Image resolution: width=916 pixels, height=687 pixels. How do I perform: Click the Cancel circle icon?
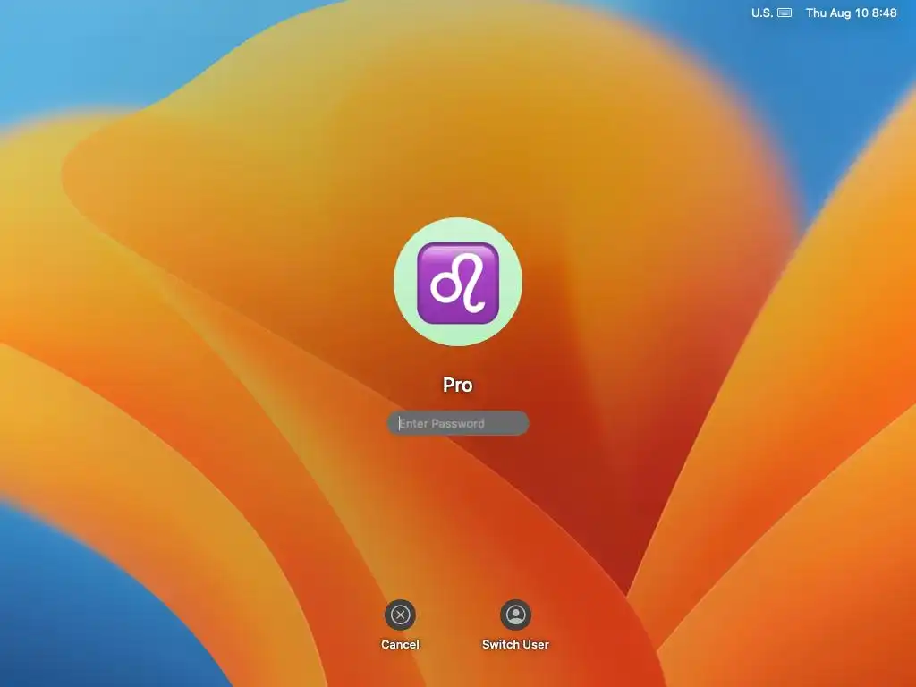coord(400,615)
